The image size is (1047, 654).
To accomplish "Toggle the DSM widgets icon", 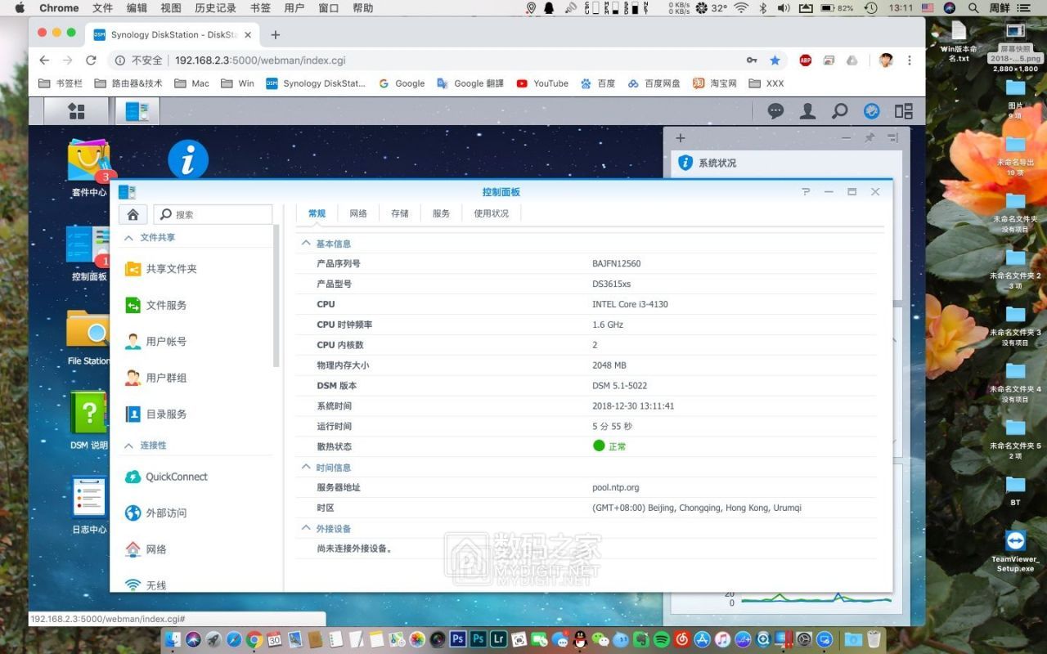I will 871,111.
